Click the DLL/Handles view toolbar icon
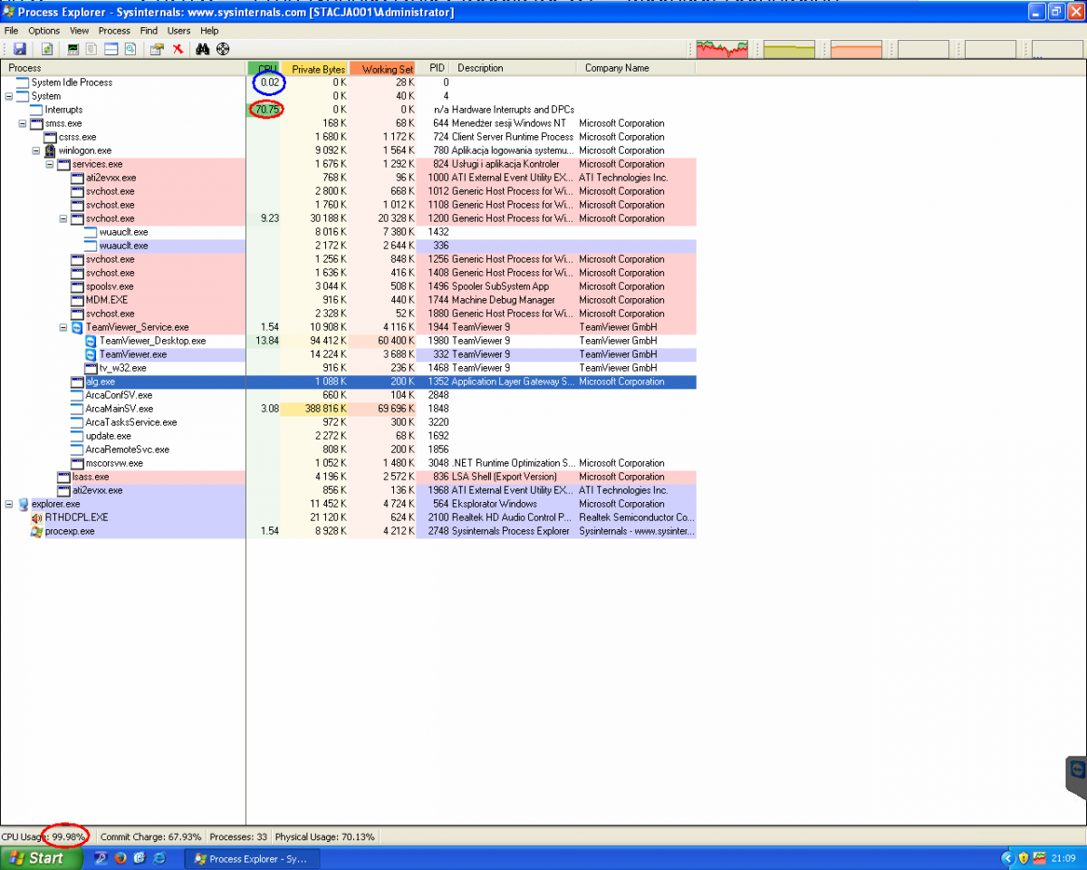This screenshot has width=1087, height=870. [x=130, y=49]
